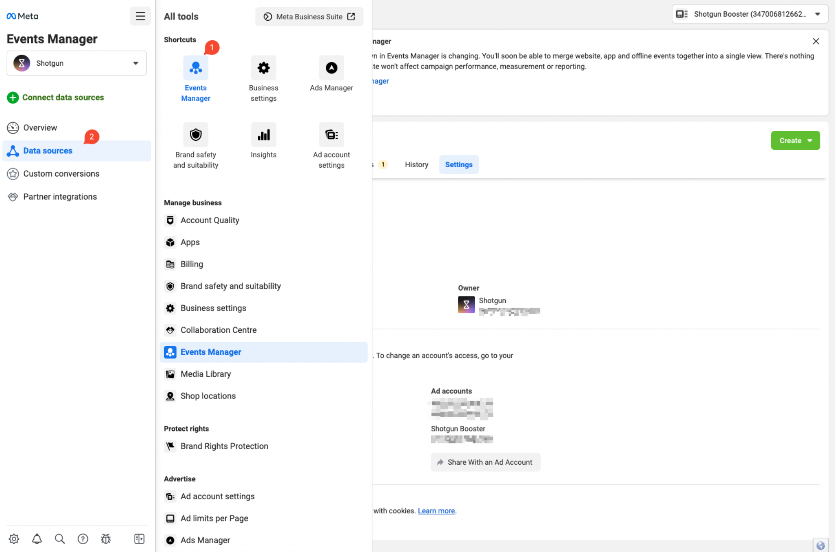Open the green Create dropdown
This screenshot has height=552, width=835.
coord(795,140)
